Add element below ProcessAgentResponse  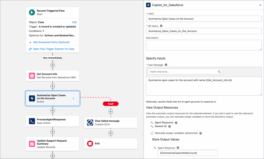[x=53, y=132]
